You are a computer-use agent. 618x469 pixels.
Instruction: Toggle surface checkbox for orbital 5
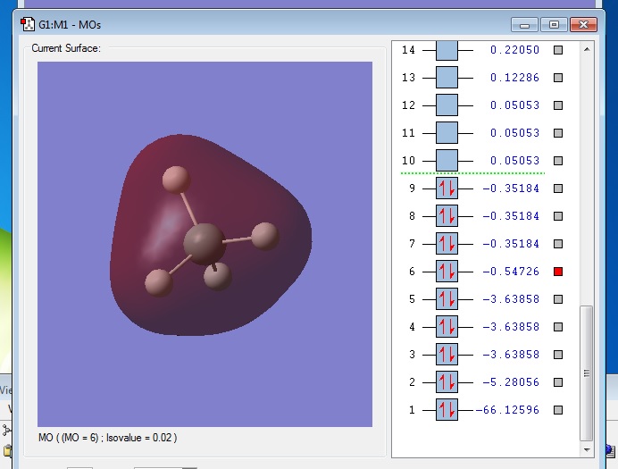click(557, 299)
